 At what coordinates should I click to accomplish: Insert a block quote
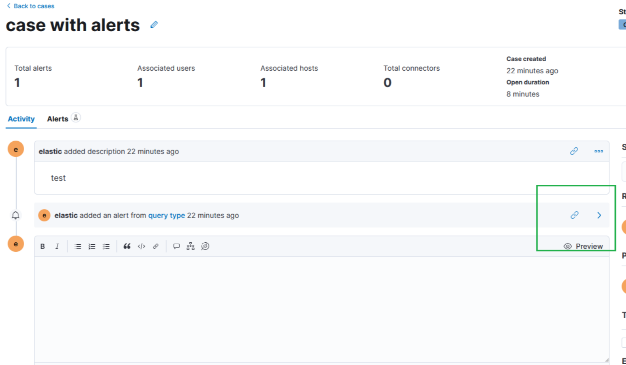(127, 246)
